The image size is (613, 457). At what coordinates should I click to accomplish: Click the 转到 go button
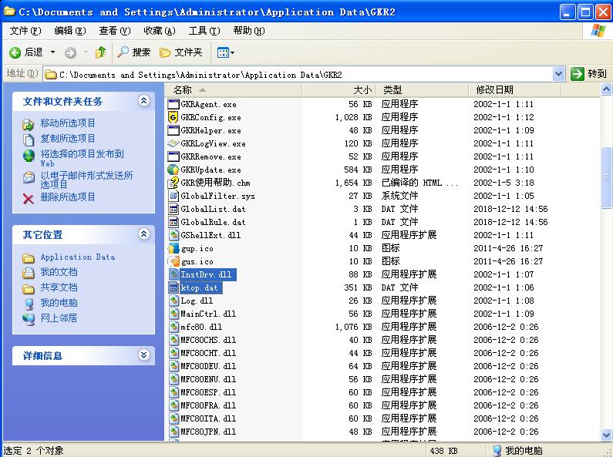pos(589,74)
